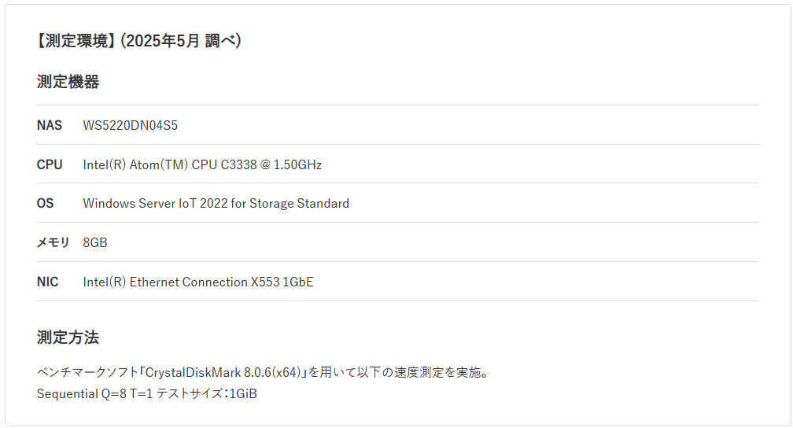This screenshot has height=428, width=793.
Task: Click the Sequential Q=8 T=1 line
Action: pos(94,394)
